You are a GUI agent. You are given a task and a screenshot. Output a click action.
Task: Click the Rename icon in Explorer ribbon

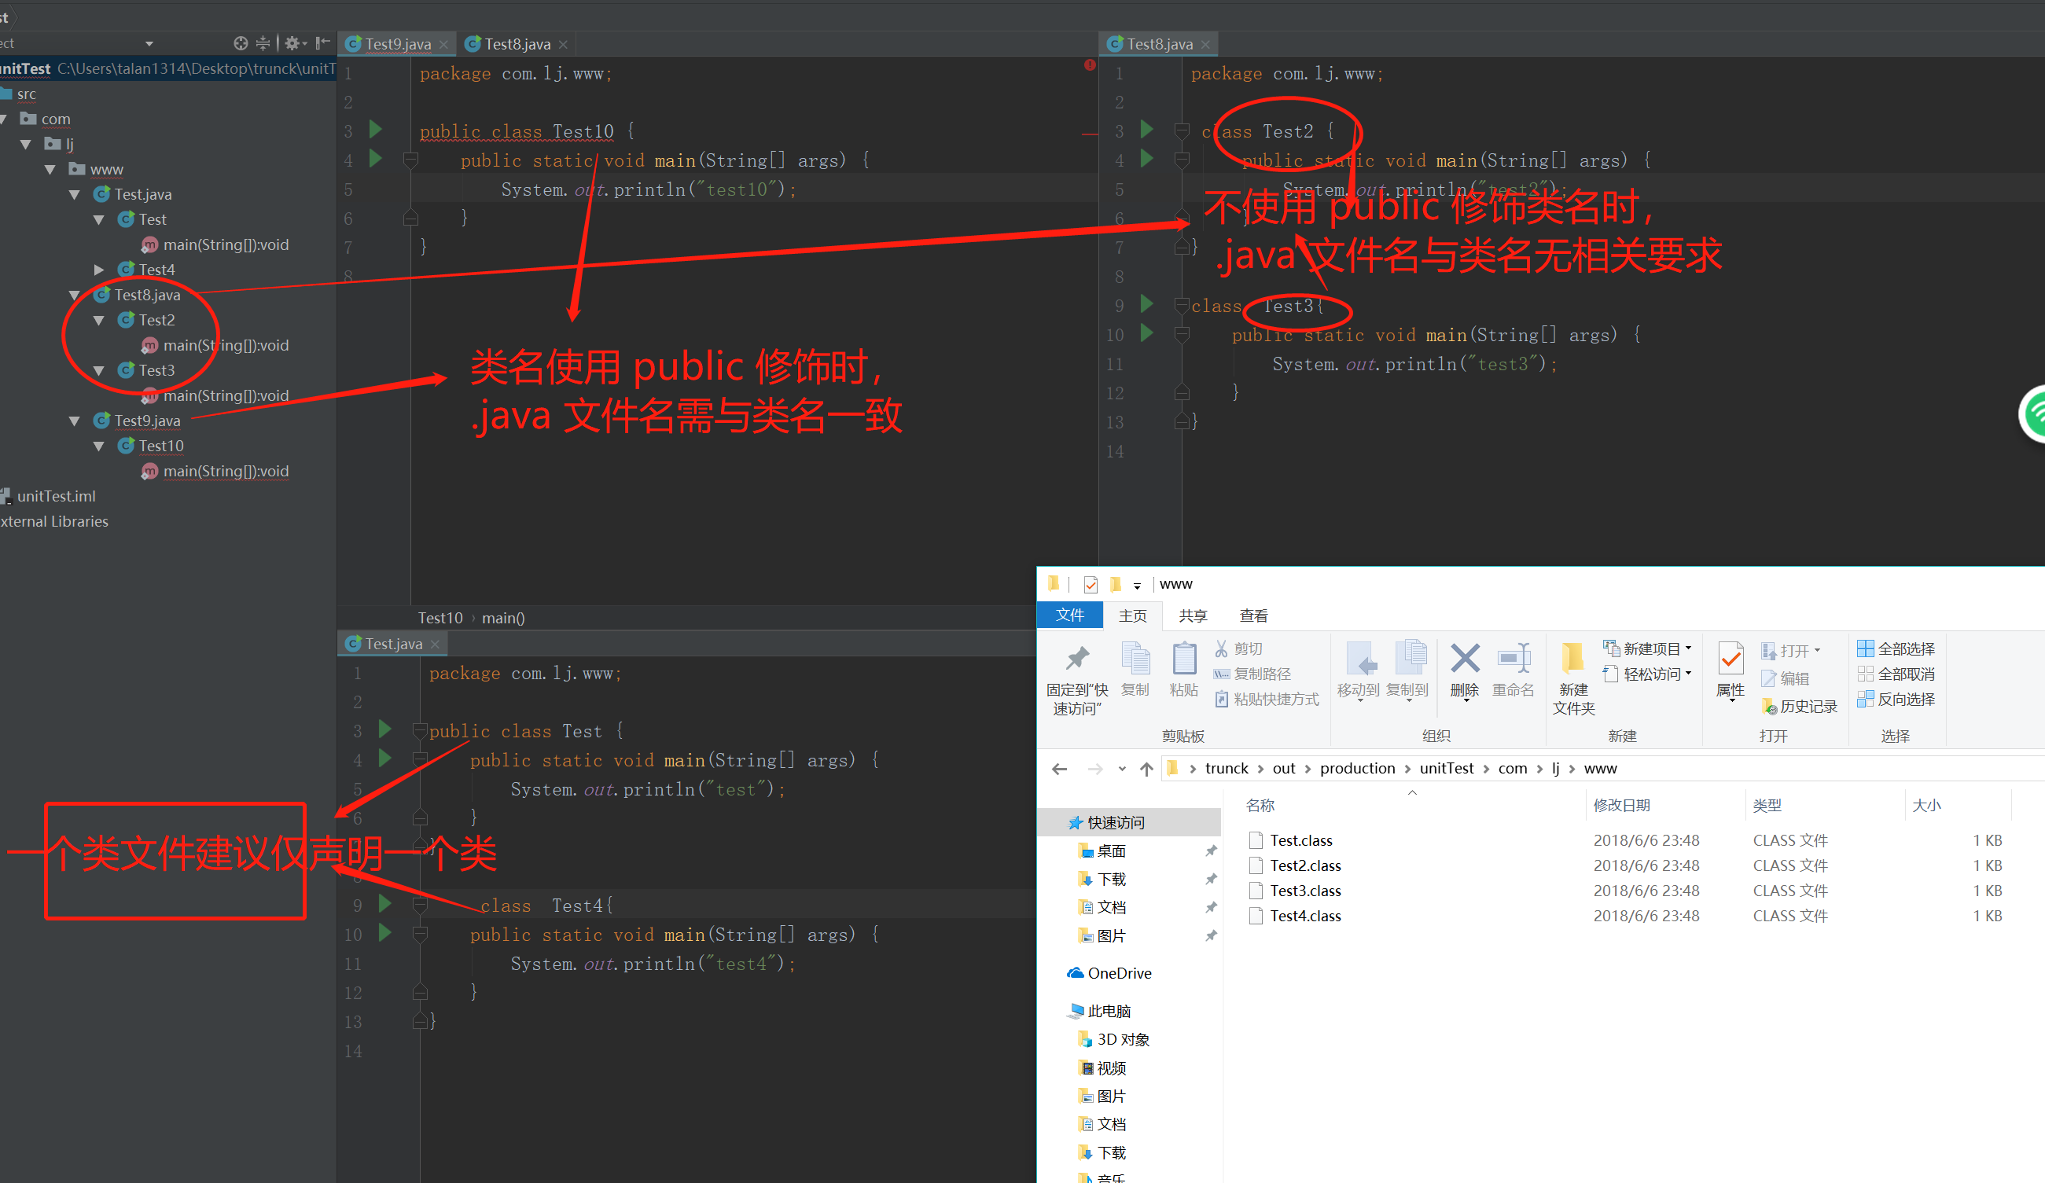coord(1514,658)
